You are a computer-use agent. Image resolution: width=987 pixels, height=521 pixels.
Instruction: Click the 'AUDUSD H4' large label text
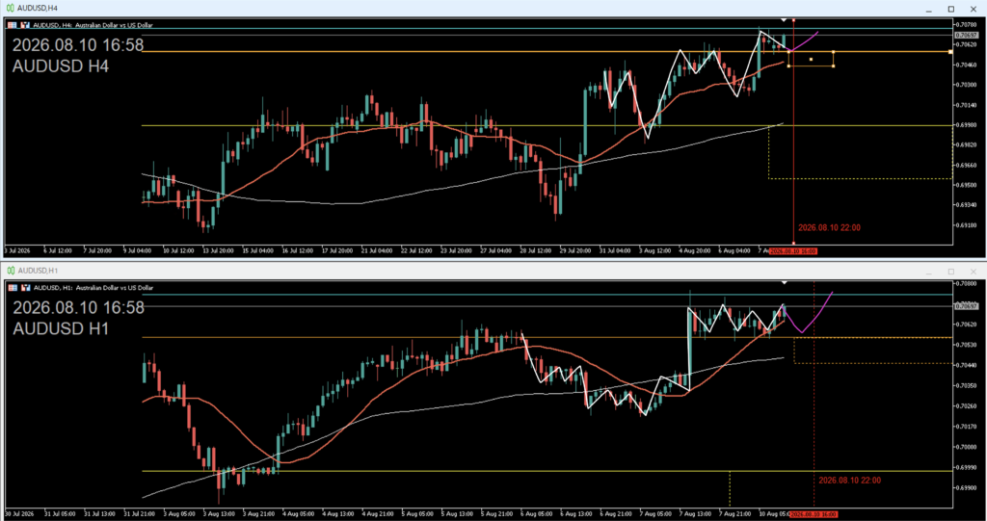point(61,66)
